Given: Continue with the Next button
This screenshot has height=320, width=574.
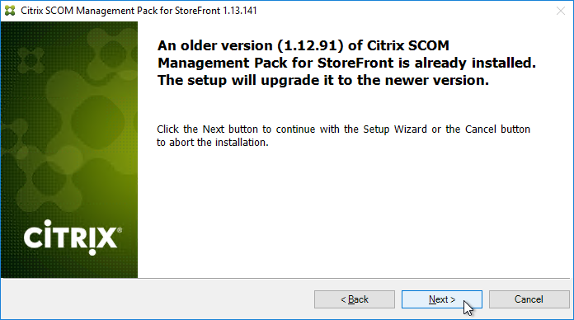Looking at the screenshot, I should [442, 299].
